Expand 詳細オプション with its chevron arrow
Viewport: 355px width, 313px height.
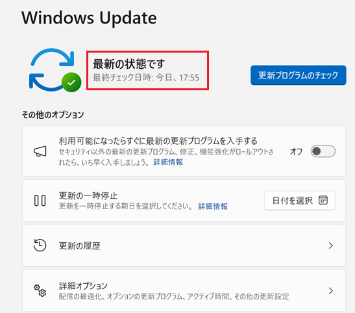pyautogui.click(x=331, y=290)
